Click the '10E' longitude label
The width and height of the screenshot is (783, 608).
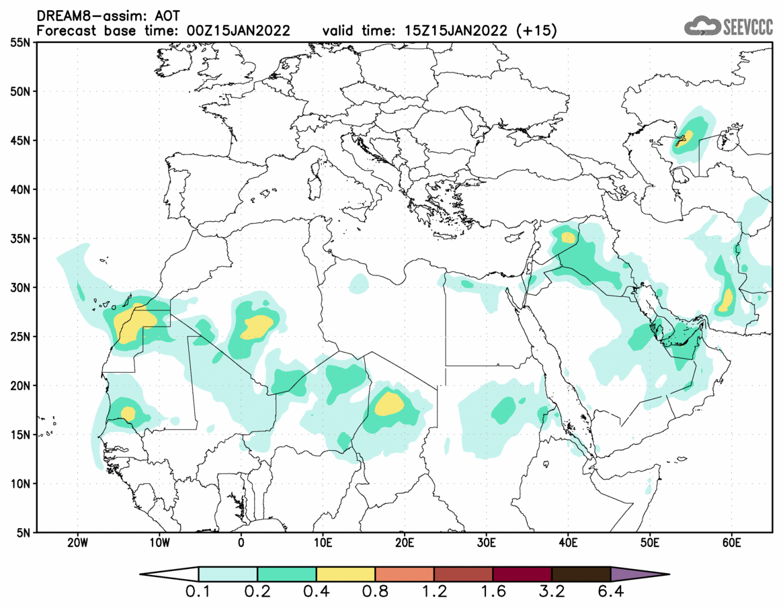click(323, 543)
